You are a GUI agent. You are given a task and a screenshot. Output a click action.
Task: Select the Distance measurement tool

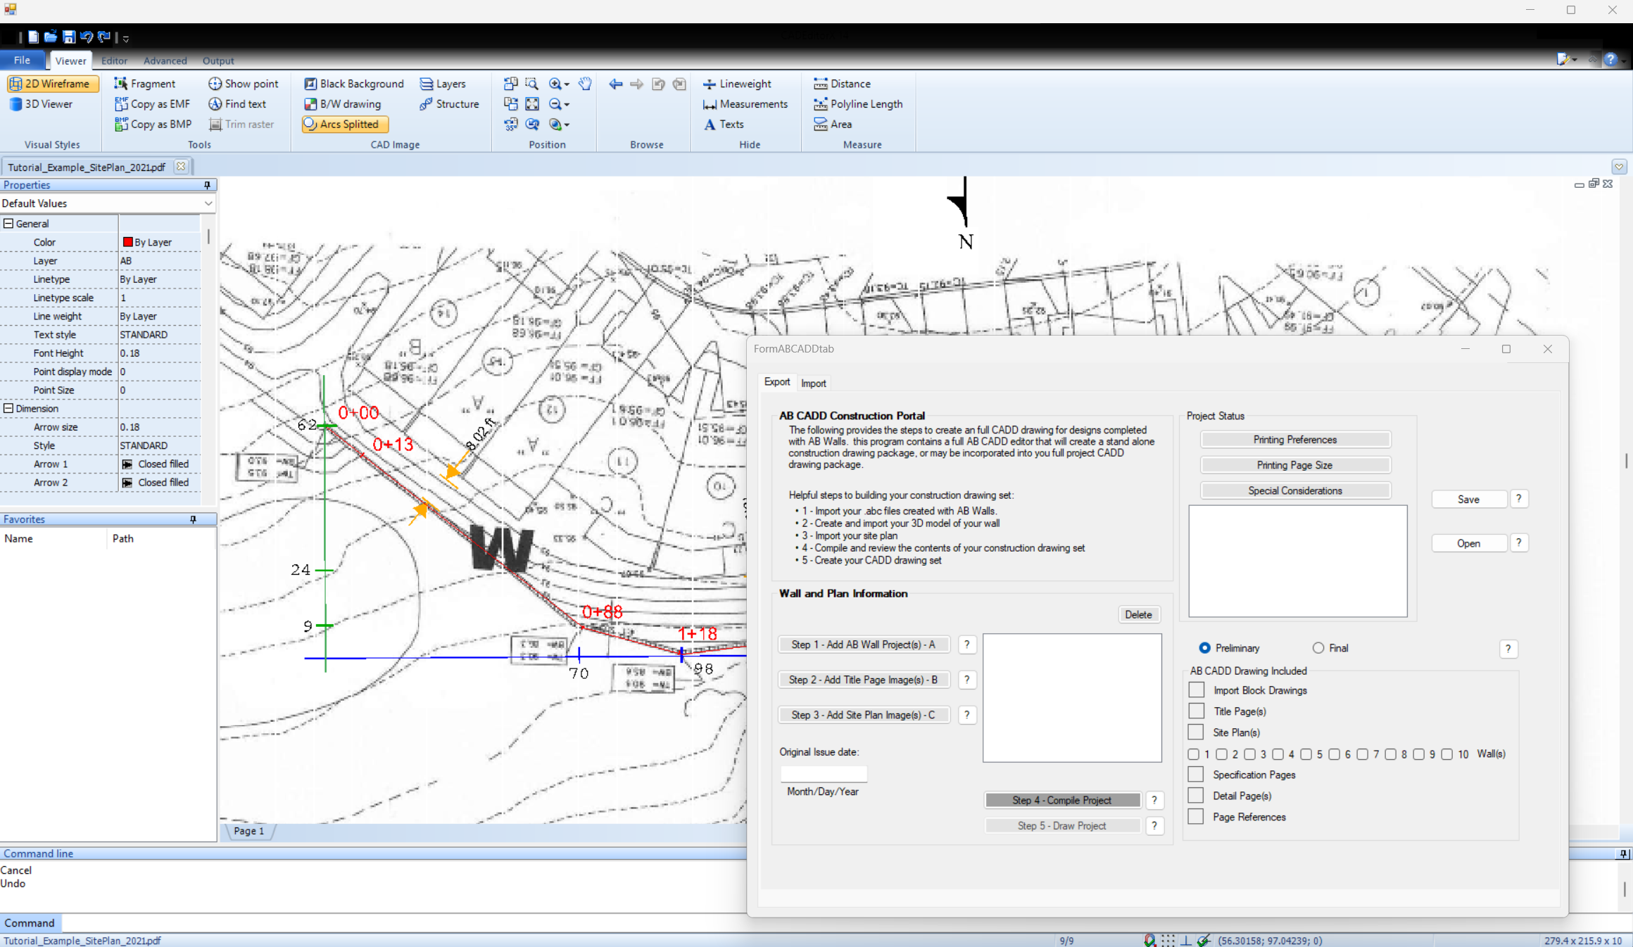pos(842,84)
